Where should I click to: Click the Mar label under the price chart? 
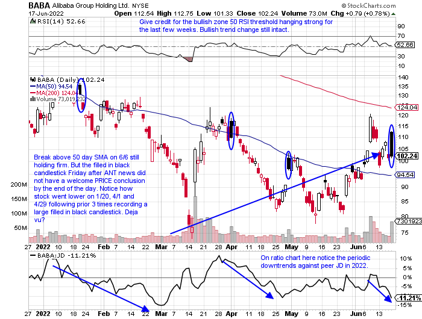[161, 247]
